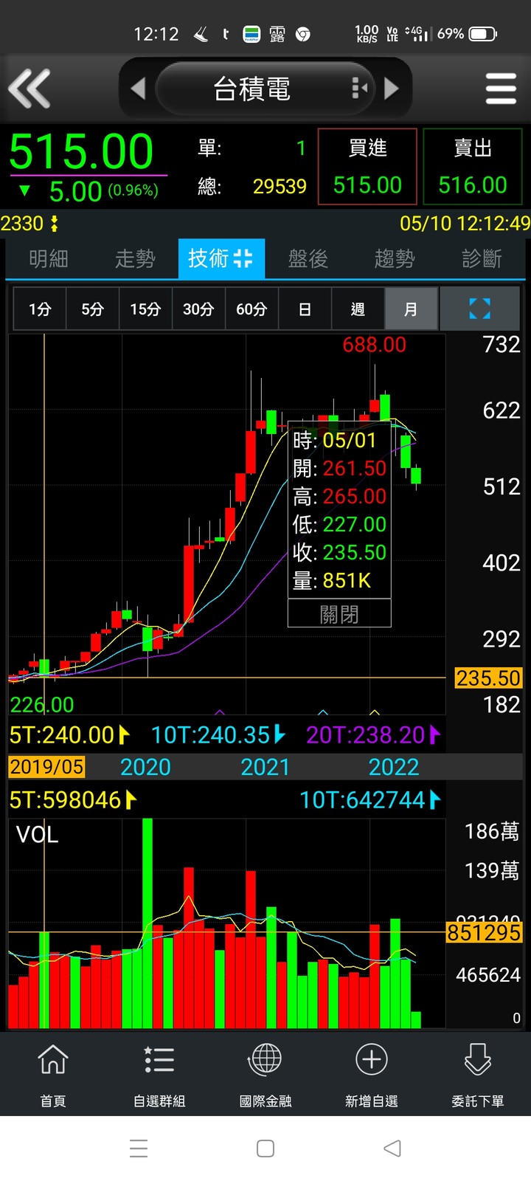Switch to the 走勢 tab
This screenshot has height=1181, width=531.
[135, 258]
